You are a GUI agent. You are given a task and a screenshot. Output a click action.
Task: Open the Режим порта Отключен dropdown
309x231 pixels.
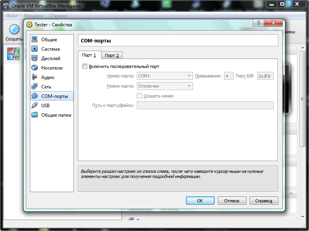(x=165, y=86)
